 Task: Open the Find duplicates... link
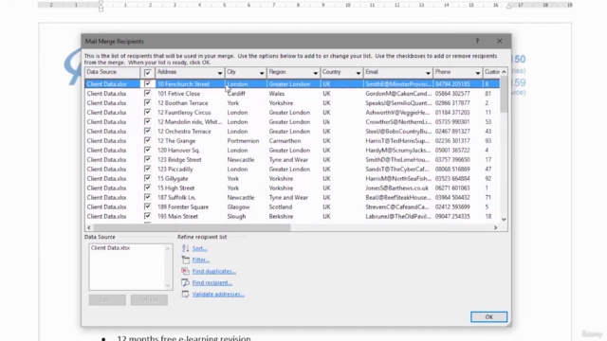(214, 272)
